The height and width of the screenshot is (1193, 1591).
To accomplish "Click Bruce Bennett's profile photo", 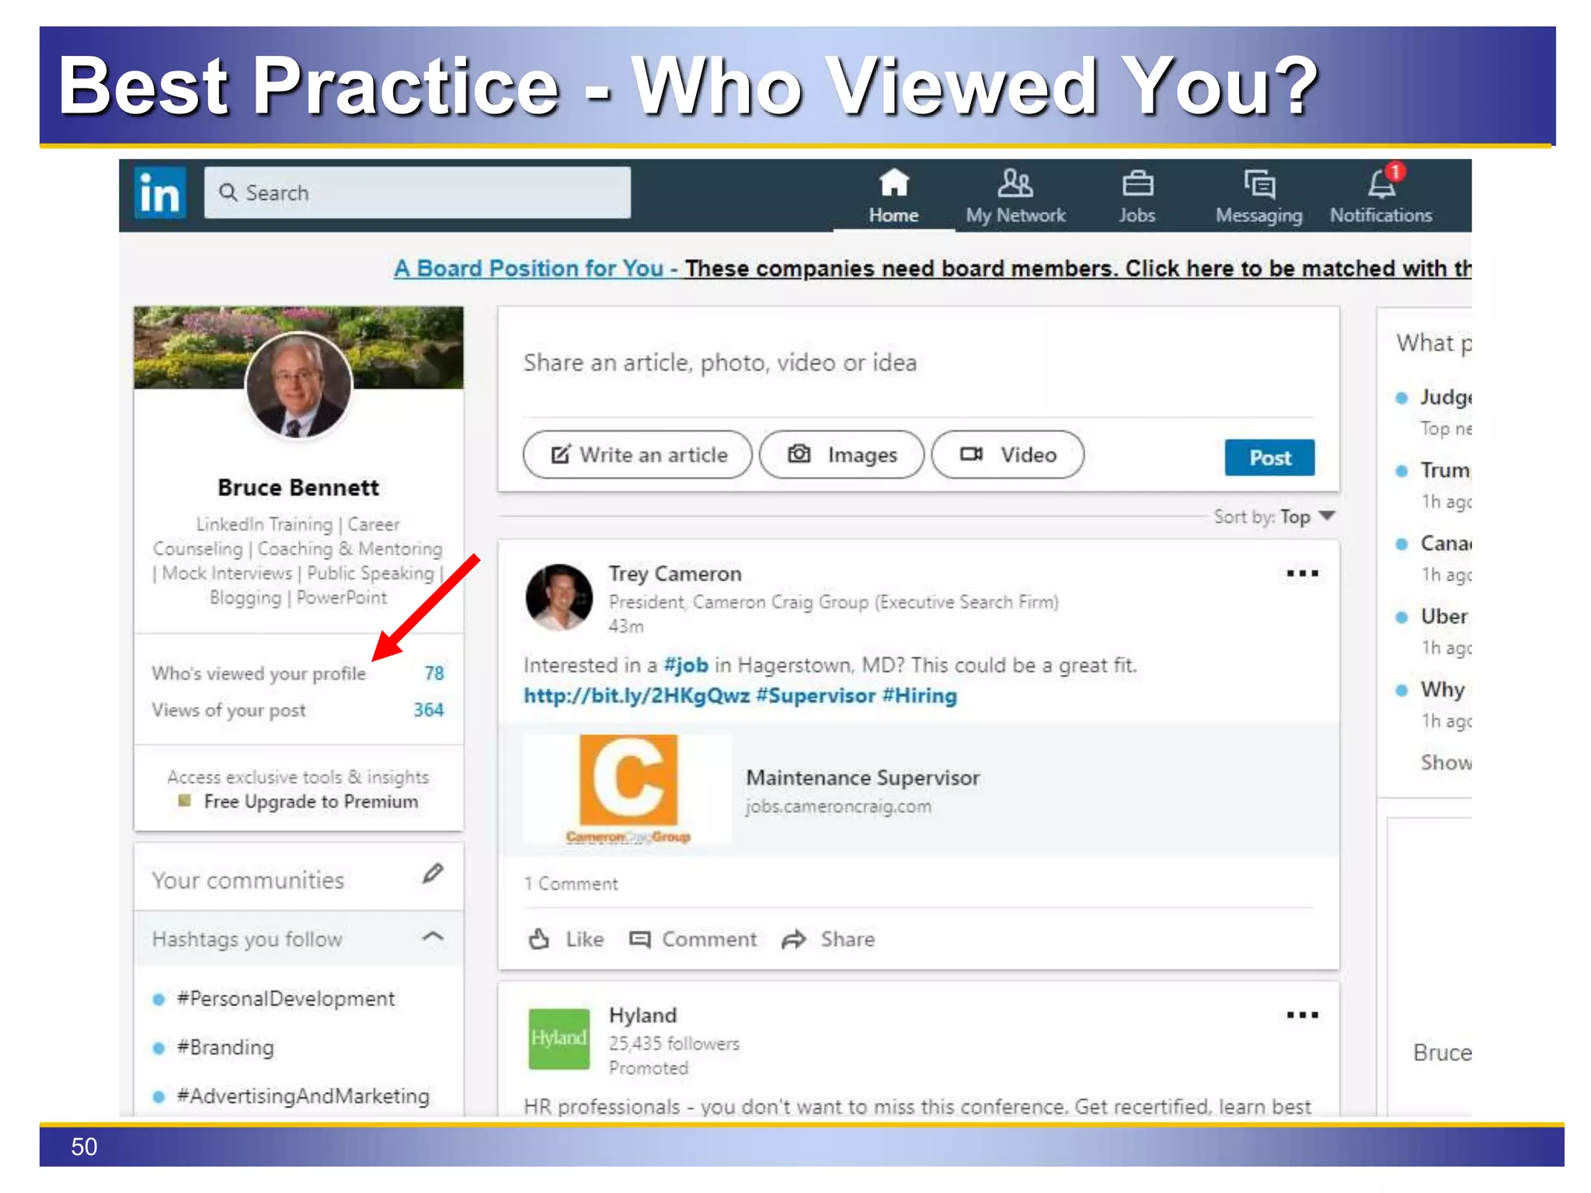I will click(x=298, y=385).
